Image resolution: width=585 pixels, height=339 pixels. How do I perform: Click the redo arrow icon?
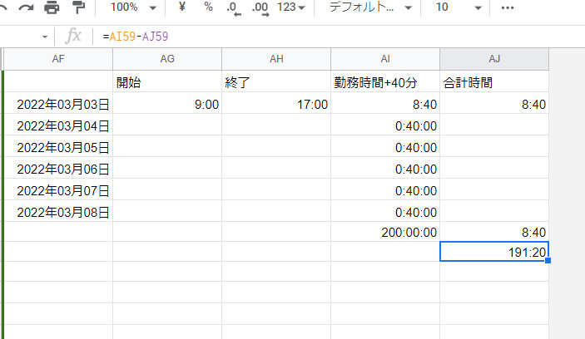pos(25,7)
